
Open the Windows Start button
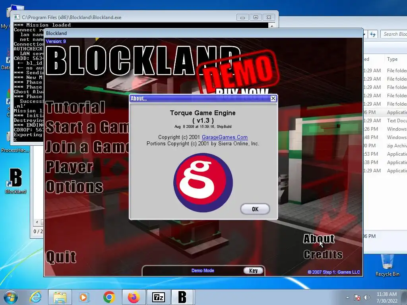[x=11, y=297]
